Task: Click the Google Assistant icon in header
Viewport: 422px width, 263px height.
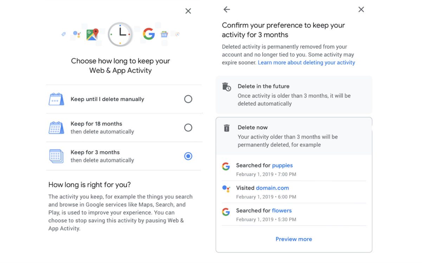Action: point(77,34)
